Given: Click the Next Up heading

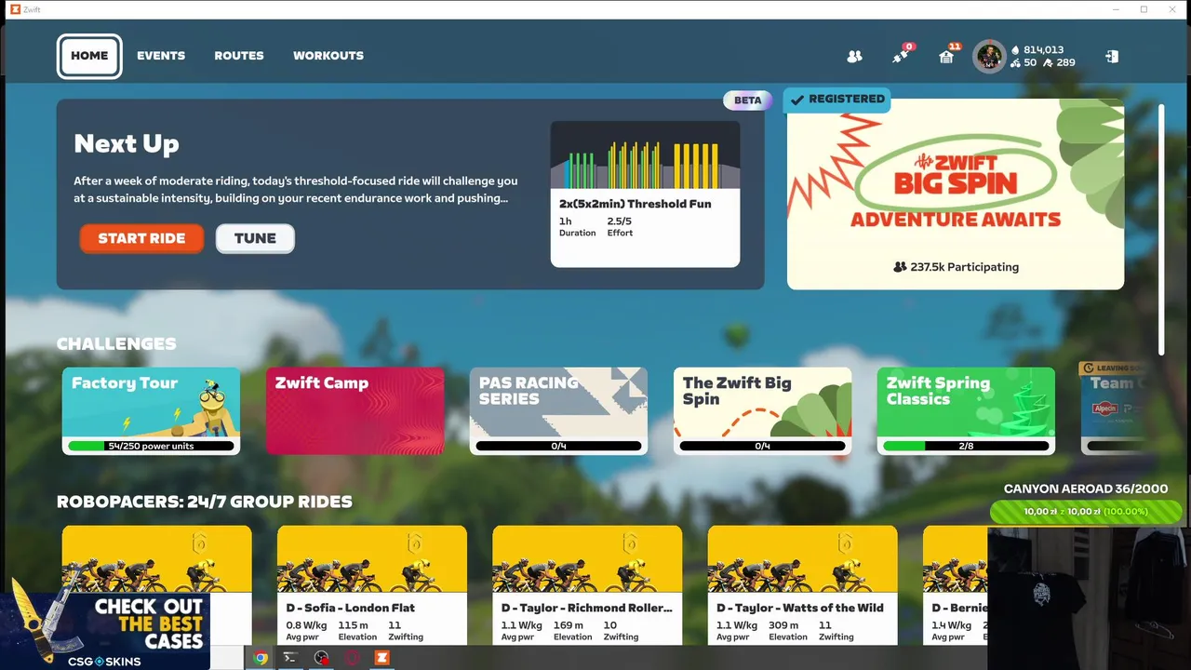Looking at the screenshot, I should [x=127, y=143].
